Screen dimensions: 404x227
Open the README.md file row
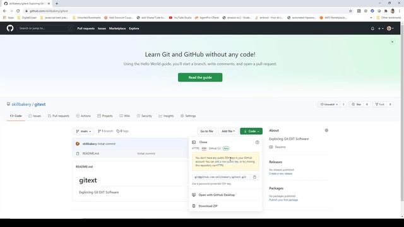coord(131,153)
